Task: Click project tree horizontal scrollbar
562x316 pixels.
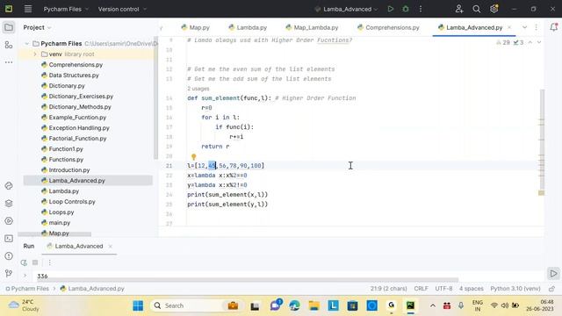Action: click(54, 234)
